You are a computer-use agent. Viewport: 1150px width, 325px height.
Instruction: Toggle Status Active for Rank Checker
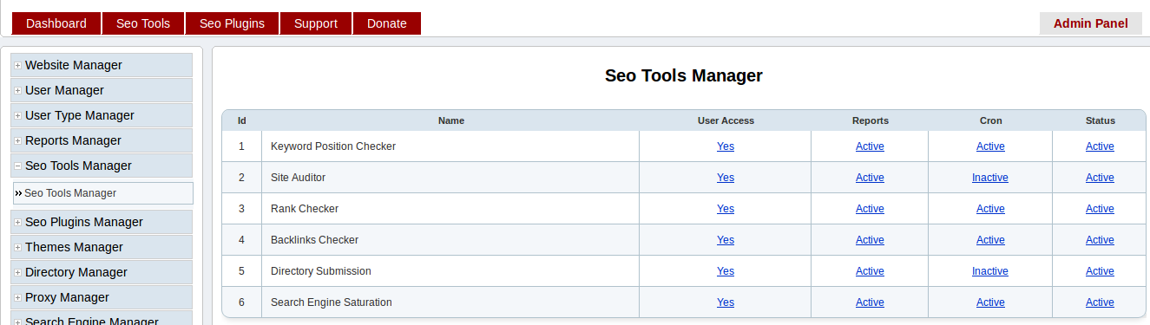point(1100,209)
